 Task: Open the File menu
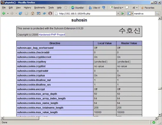click(x=4, y=8)
